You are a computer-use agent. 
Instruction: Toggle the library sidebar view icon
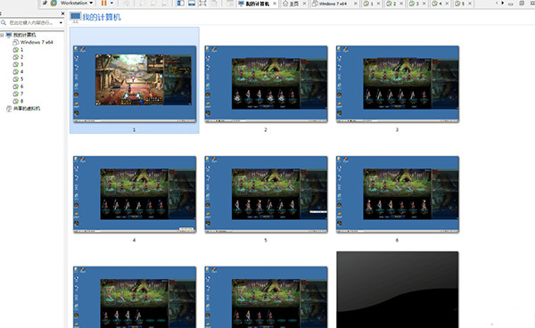pos(180,3)
